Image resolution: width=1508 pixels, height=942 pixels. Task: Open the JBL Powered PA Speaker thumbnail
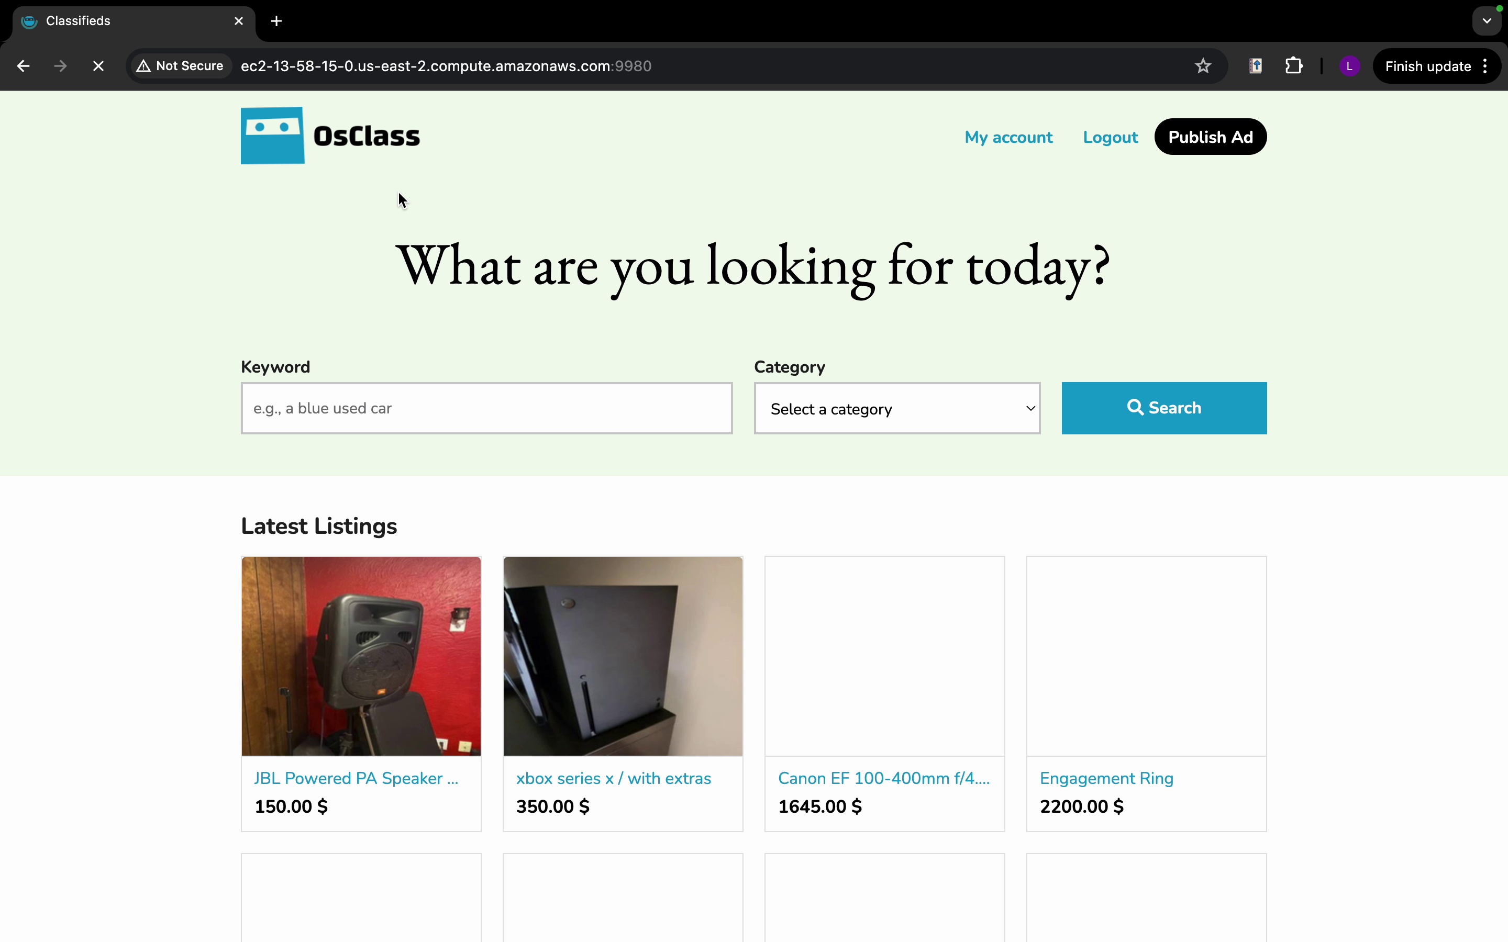(x=361, y=656)
